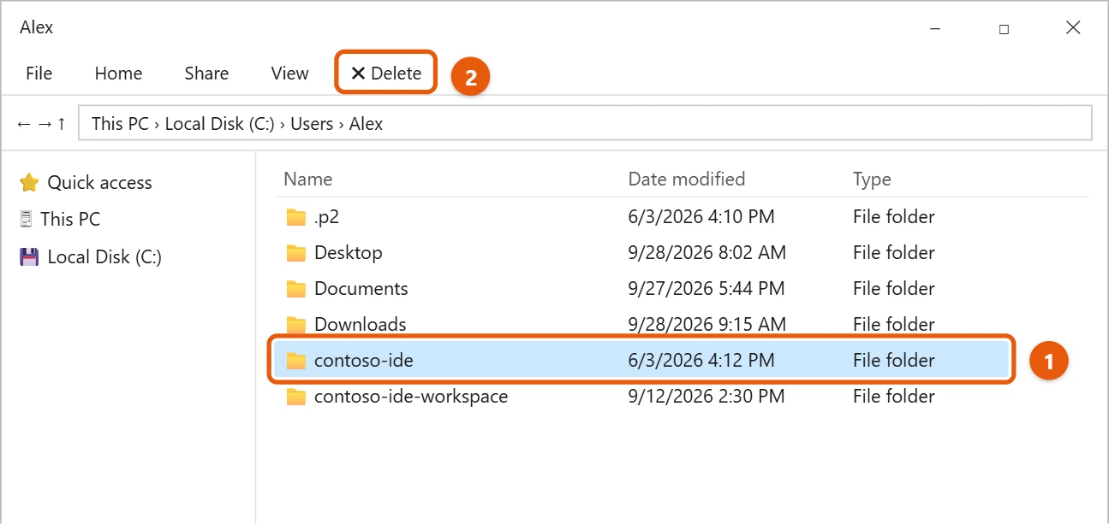Click the date '9/12/2026 2:30 PM'
The height and width of the screenshot is (524, 1109).
pyautogui.click(x=707, y=397)
